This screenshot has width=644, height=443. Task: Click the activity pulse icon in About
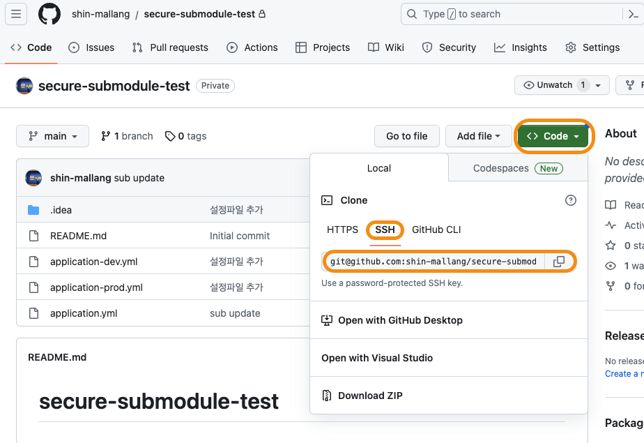[x=611, y=225]
